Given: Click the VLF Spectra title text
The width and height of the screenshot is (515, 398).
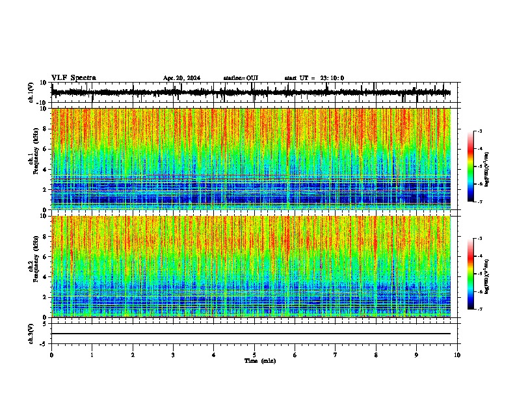Looking at the screenshot, I should [73, 78].
